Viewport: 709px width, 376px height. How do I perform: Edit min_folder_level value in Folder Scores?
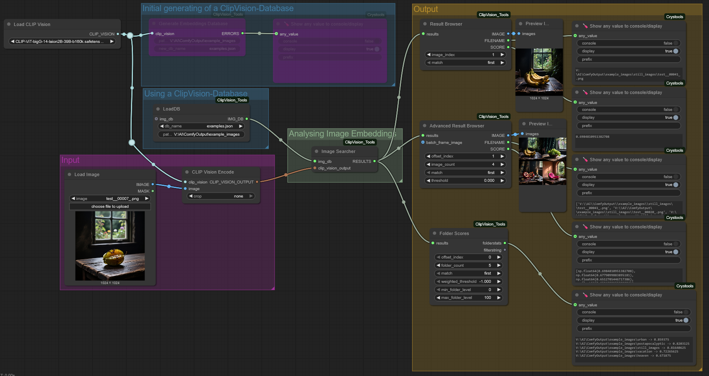coord(468,289)
